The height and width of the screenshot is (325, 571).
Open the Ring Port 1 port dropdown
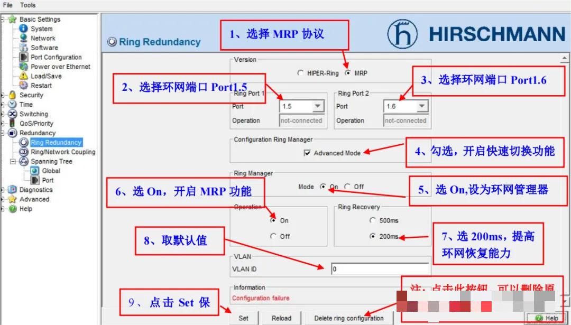[318, 106]
